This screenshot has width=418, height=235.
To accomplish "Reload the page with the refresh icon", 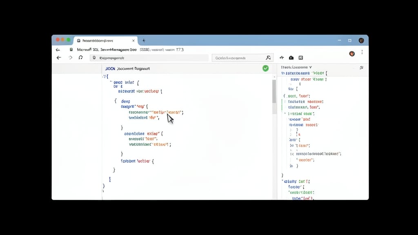I will [x=80, y=58].
